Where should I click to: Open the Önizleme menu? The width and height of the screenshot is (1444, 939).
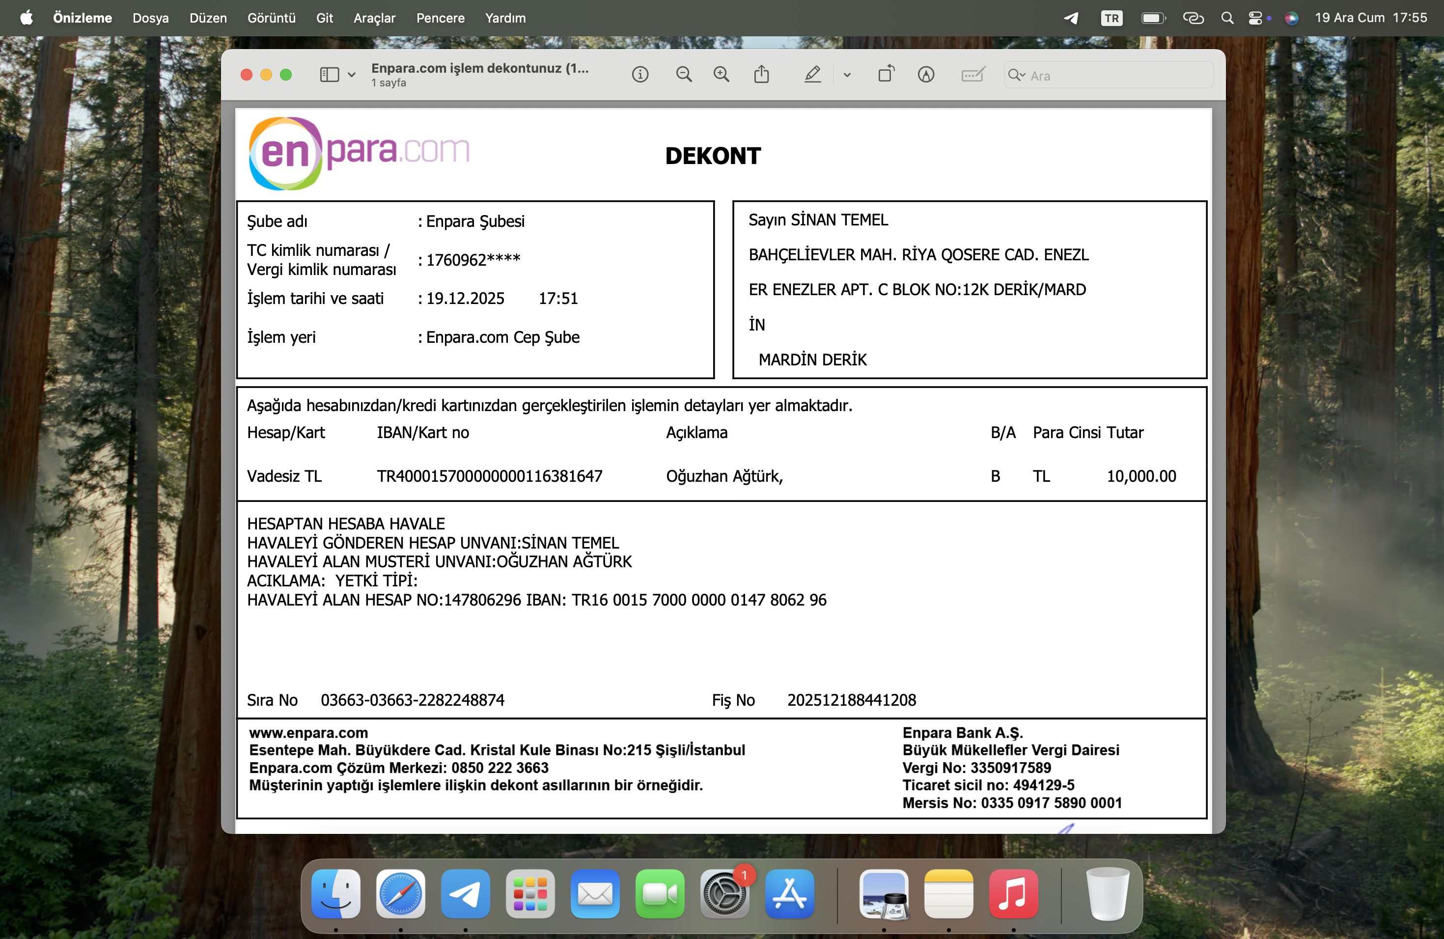(x=83, y=18)
